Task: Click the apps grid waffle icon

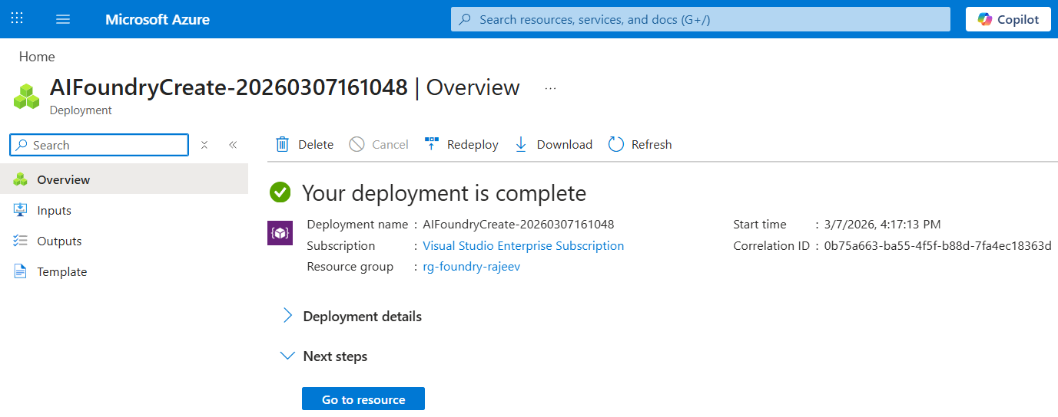Action: point(17,18)
